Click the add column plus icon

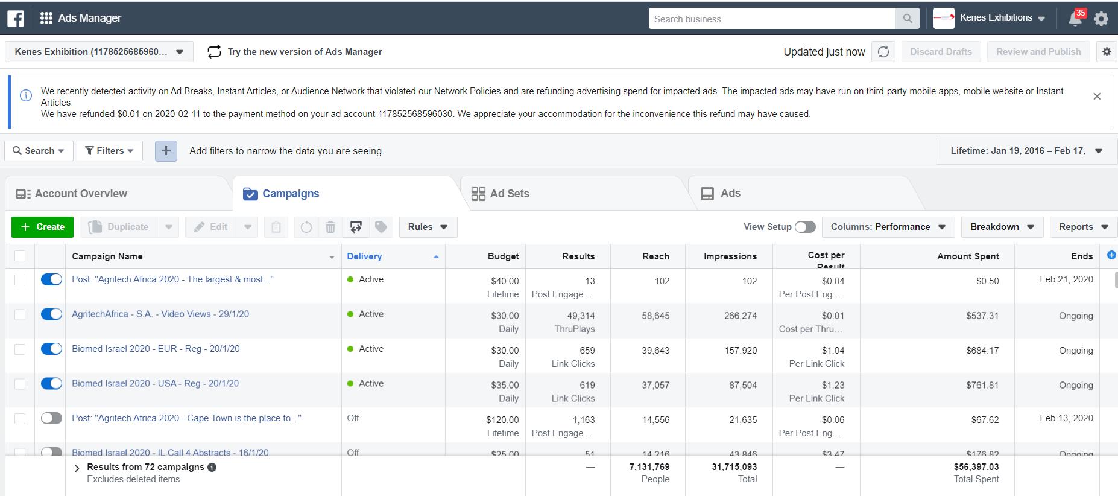[x=1111, y=255]
